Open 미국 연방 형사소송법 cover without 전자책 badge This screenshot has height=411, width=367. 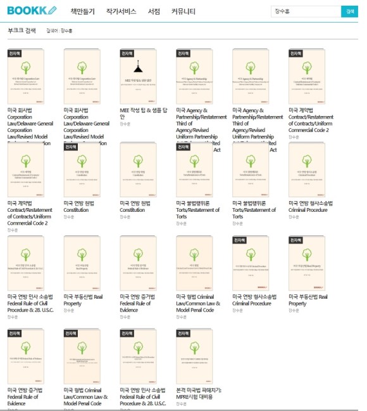pos(307,169)
